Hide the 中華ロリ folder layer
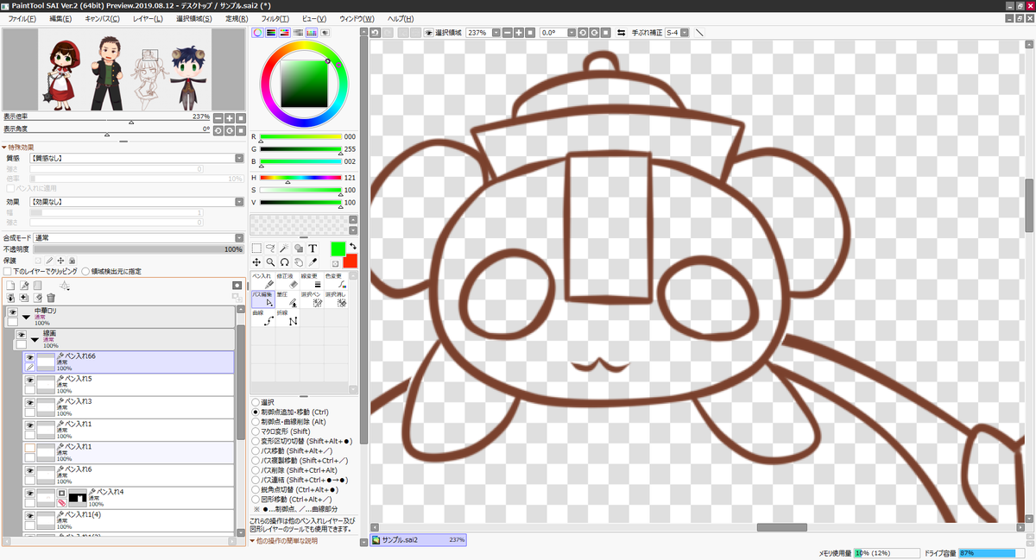The image size is (1036, 560). pyautogui.click(x=12, y=311)
